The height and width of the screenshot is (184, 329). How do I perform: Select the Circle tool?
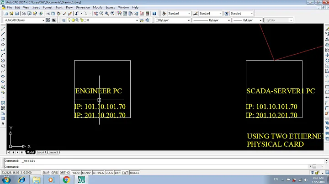3,61
